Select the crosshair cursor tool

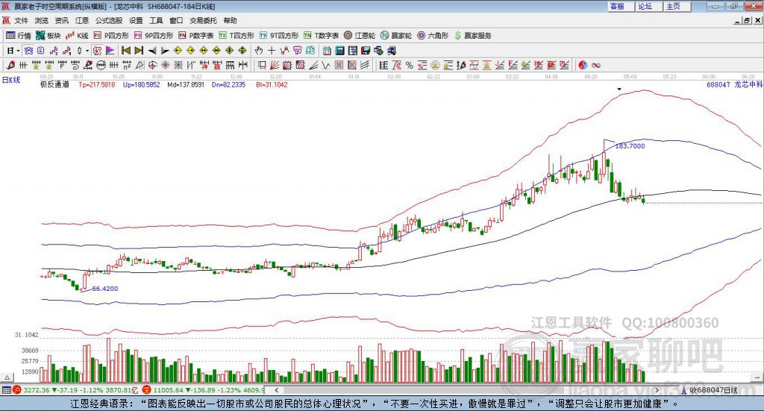[x=272, y=51]
